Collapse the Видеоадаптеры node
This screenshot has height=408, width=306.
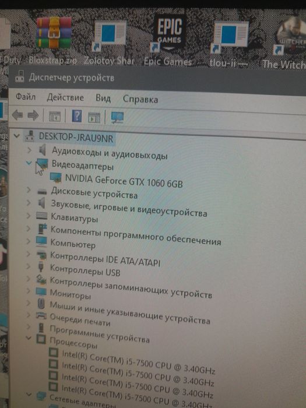[29, 163]
